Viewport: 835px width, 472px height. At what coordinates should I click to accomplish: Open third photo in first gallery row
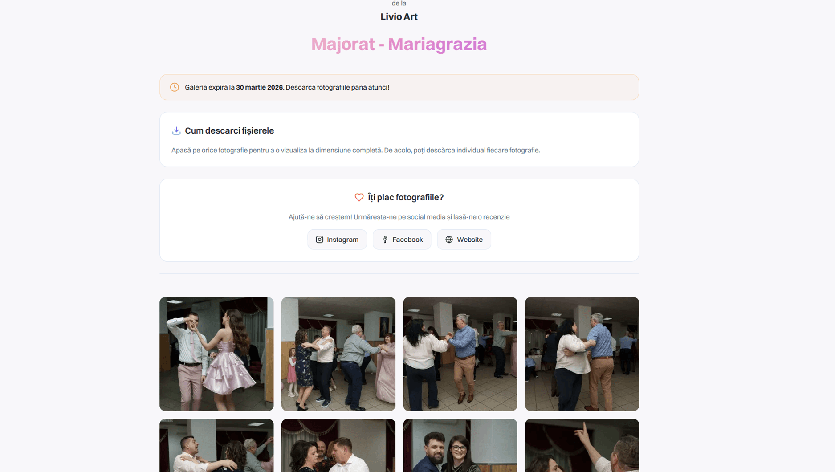pyautogui.click(x=460, y=354)
